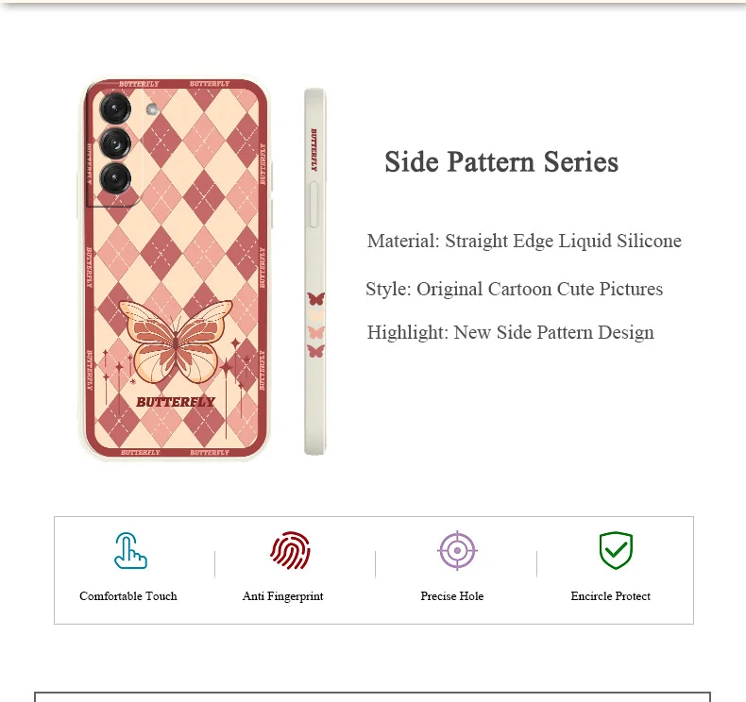Click the Material: Straight Edge Liquid Silicone text
The image size is (746, 702).
pos(524,241)
